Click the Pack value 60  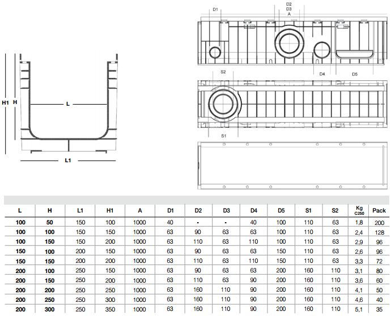click(379, 280)
